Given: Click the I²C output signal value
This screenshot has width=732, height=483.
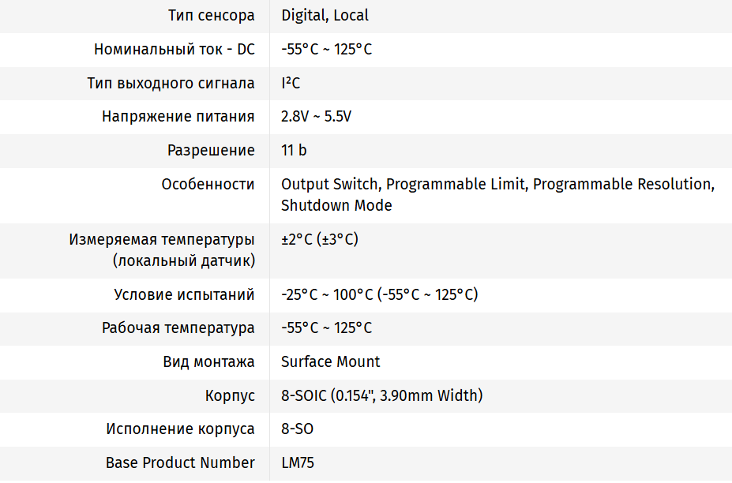Looking at the screenshot, I should (x=291, y=84).
